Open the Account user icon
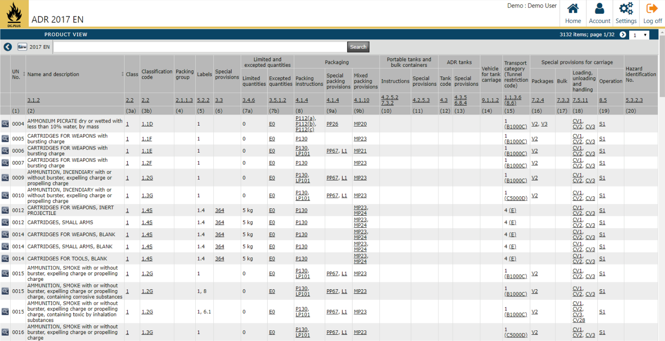665x341 pixels. pos(599,9)
